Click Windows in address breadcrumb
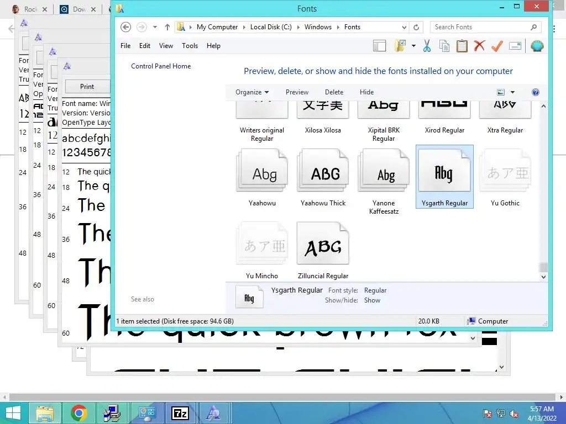This screenshot has width=566, height=424. coord(318,27)
